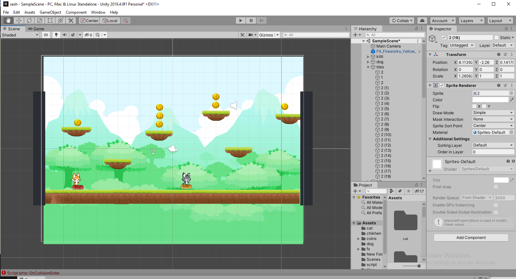Select the Scale tool
This screenshot has width=516, height=279.
coord(40,21)
